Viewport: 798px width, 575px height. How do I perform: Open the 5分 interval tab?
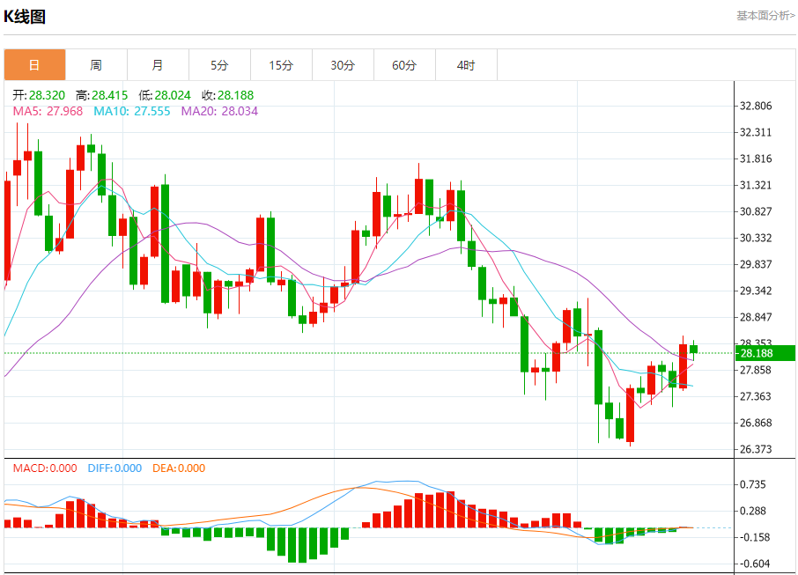219,65
